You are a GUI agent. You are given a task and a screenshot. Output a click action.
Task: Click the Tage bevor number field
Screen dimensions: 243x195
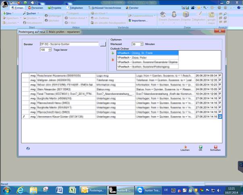[x=44, y=50]
